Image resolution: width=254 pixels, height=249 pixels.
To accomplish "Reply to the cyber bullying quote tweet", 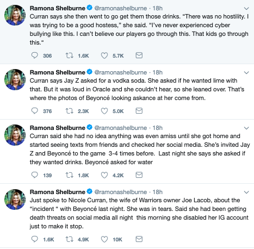I will tap(35, 55).
